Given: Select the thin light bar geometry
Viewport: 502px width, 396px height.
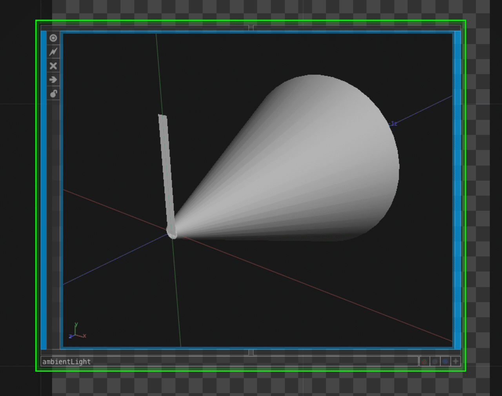Looking at the screenshot, I should pos(167,173).
